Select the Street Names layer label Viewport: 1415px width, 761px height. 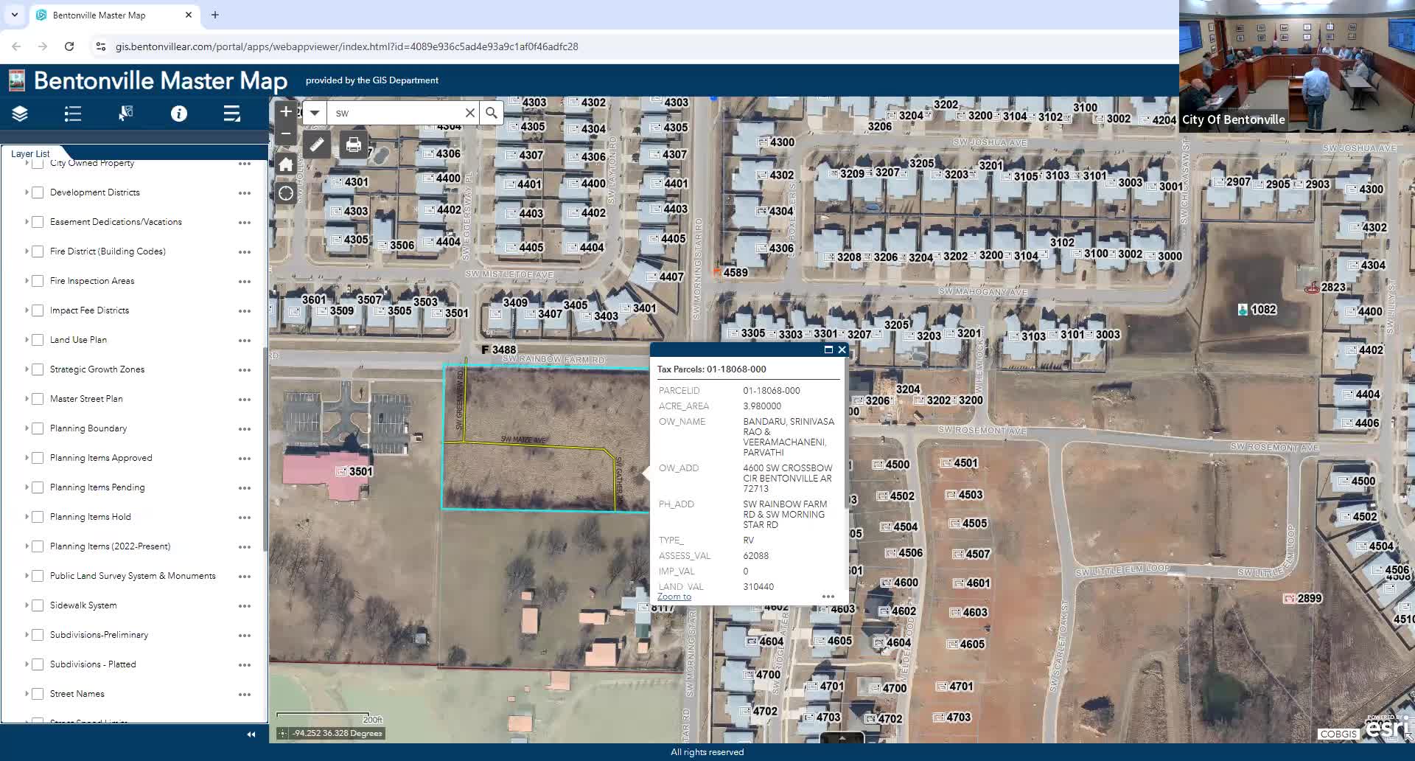(x=77, y=694)
